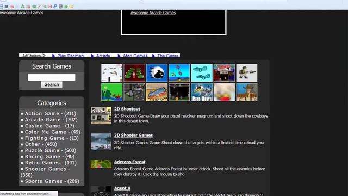Open the Bird Hunter game thumbnail
The image size is (348, 196).
point(202,92)
